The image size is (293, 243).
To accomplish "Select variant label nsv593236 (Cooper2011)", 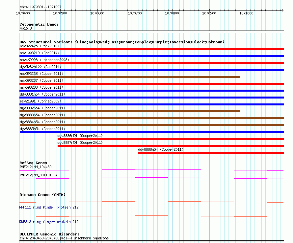I will point(41,74).
